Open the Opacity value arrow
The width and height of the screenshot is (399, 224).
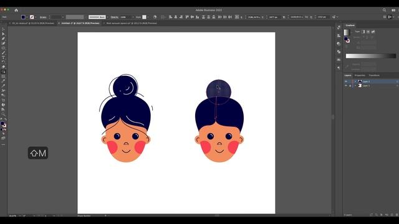133,17
